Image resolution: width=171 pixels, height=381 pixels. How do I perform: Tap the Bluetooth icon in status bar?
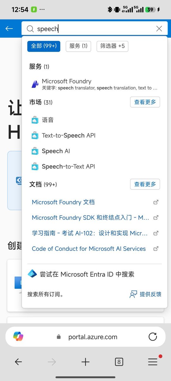[x=110, y=10]
